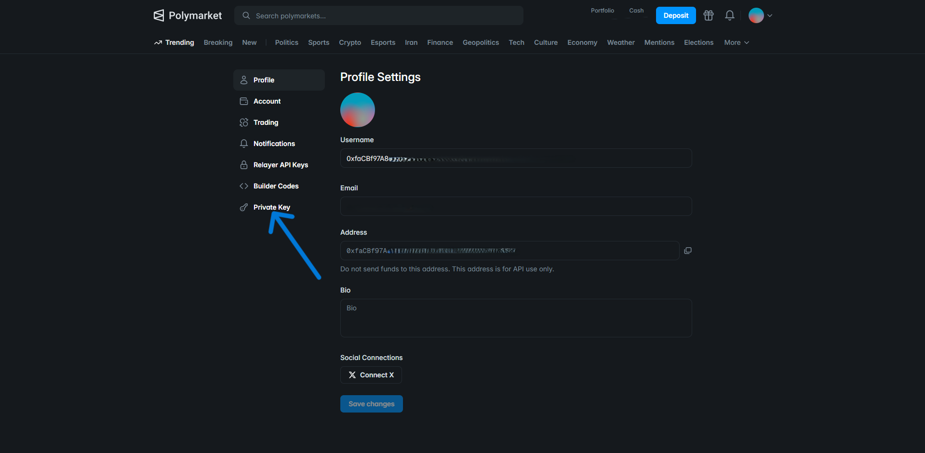Copy the address with copy icon
This screenshot has width=925, height=453.
pyautogui.click(x=688, y=251)
